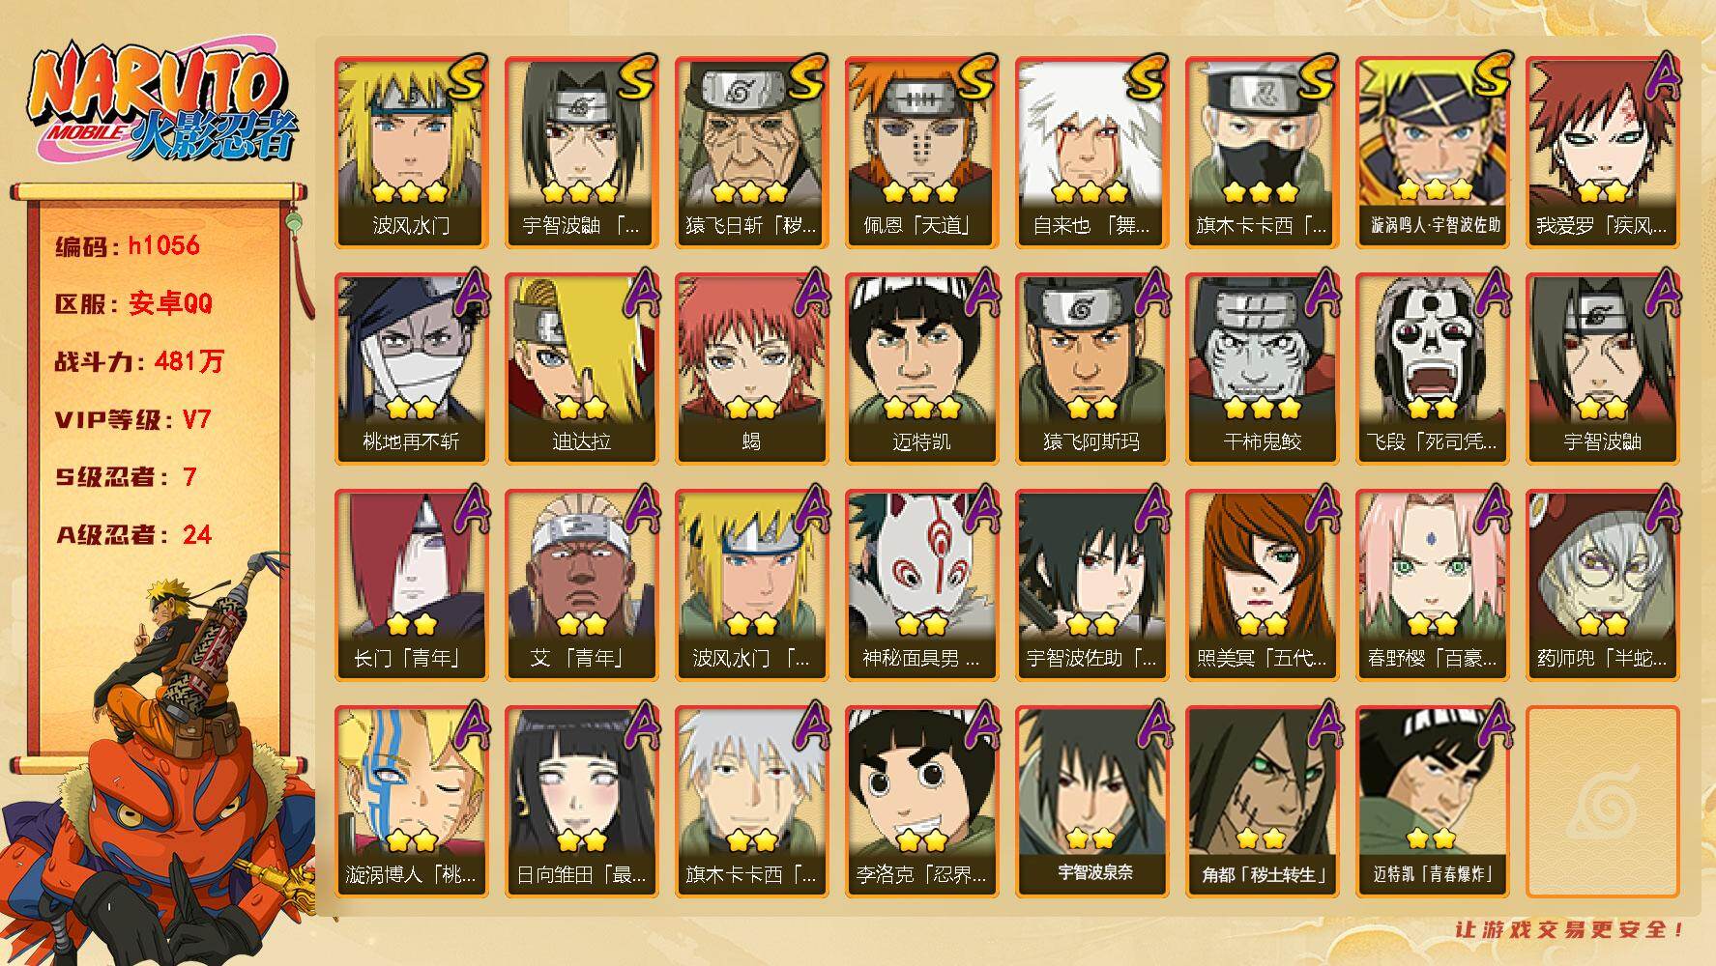Viewport: 1716px width, 966px height.
Task: Open the 迈特凯 ninja card
Action: pos(921,369)
